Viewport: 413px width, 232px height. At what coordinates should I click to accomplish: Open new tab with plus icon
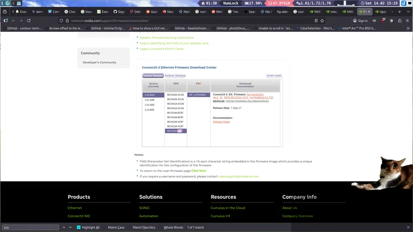pyautogui.click(x=400, y=11)
